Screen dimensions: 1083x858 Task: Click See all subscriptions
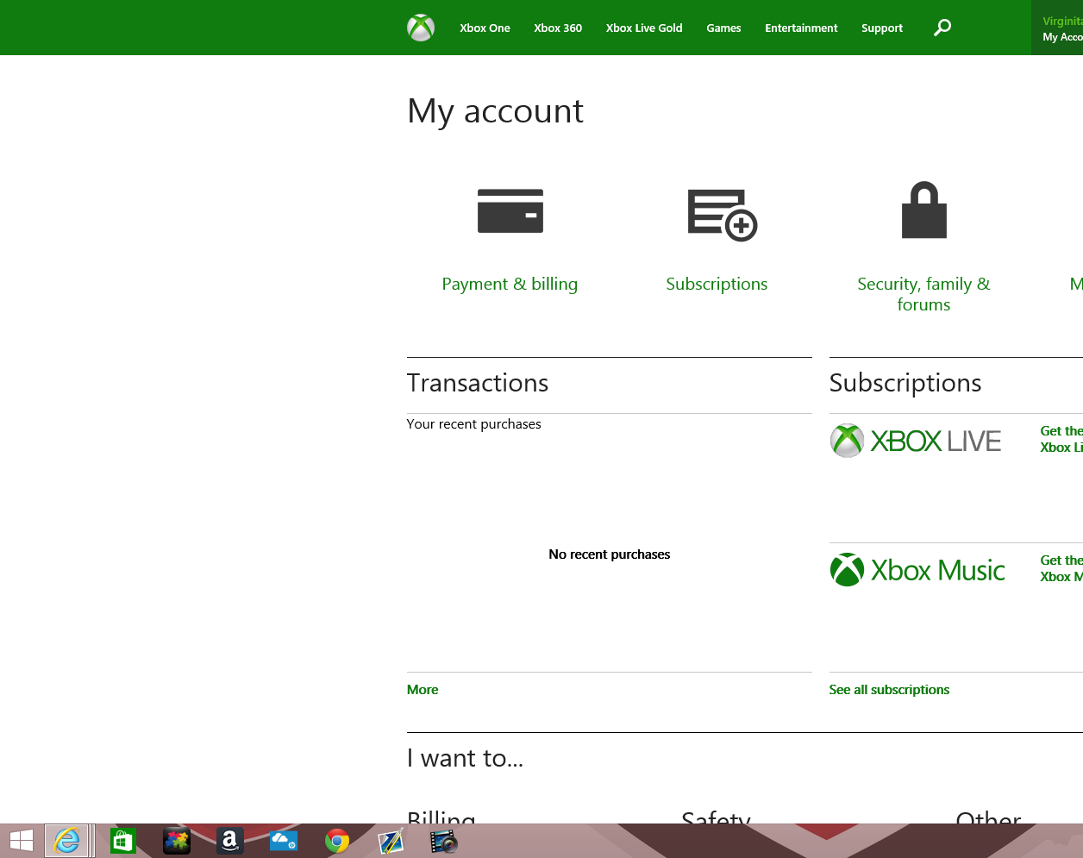tap(889, 690)
